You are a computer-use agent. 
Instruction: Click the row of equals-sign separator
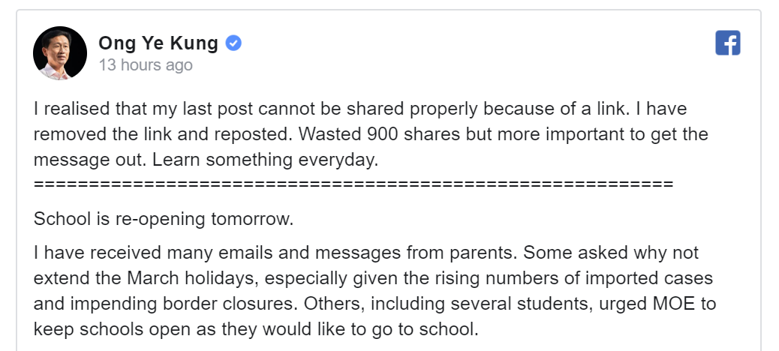point(353,184)
